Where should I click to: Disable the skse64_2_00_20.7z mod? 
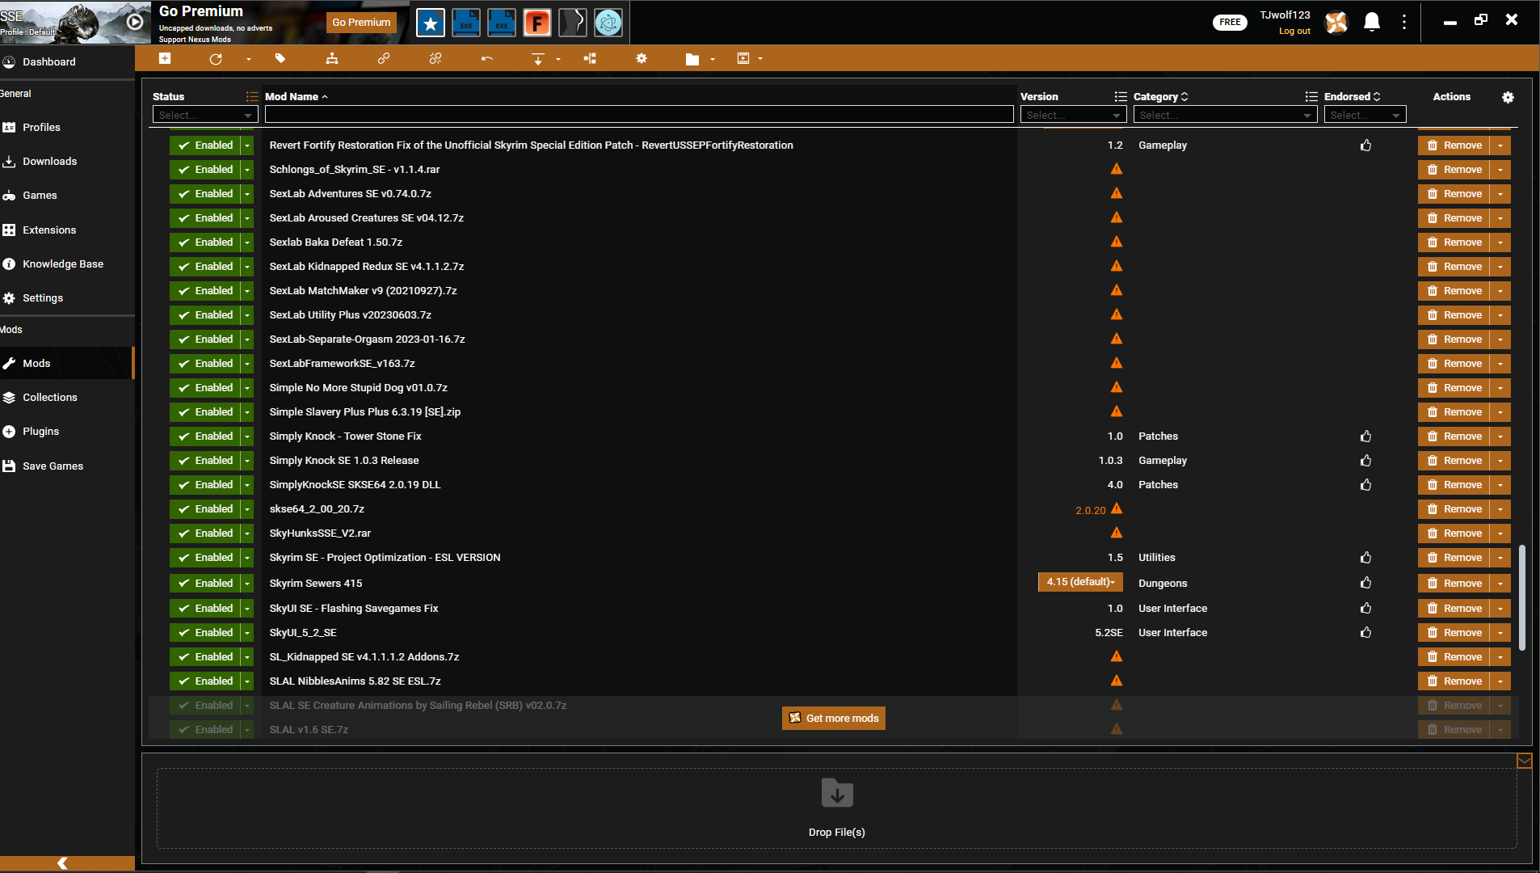tap(205, 509)
